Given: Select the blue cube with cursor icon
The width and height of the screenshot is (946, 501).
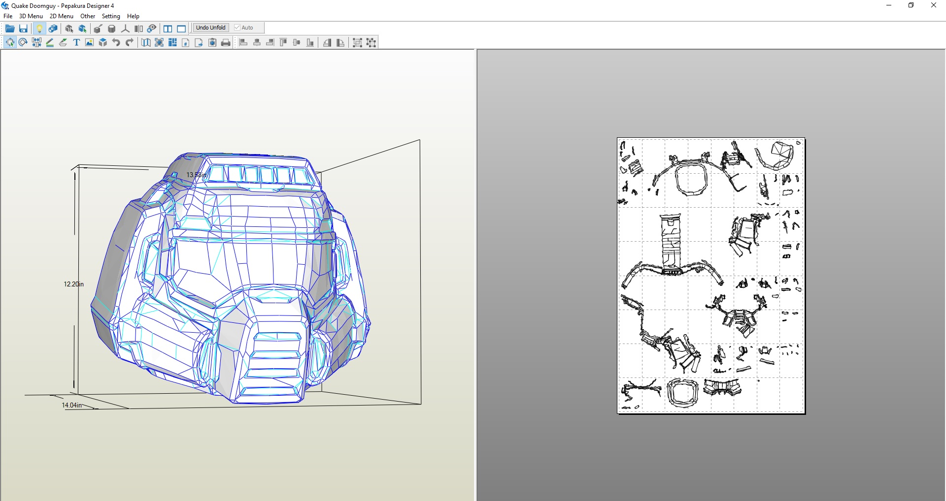Looking at the screenshot, I should 82,29.
